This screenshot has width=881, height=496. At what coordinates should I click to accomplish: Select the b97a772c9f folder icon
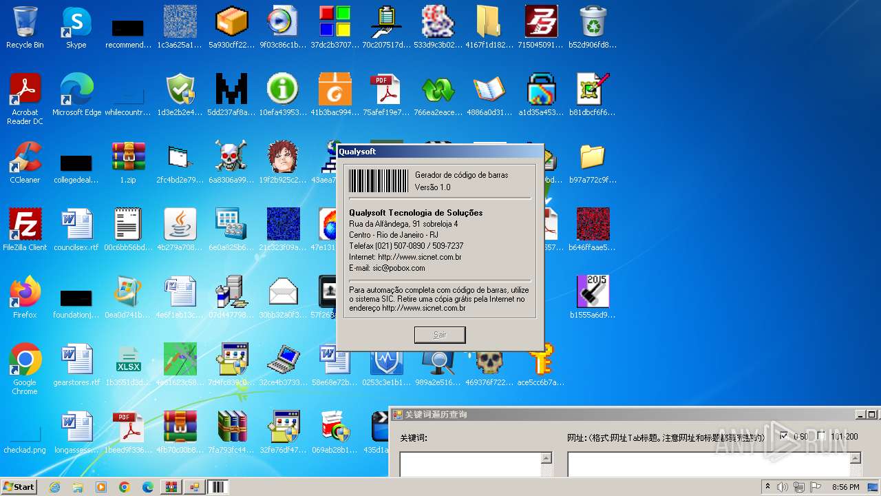coord(593,163)
